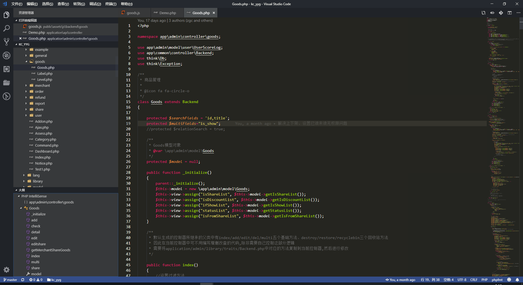Open the Edit menu
Image resolution: width=523 pixels, height=285 pixels.
point(32,4)
